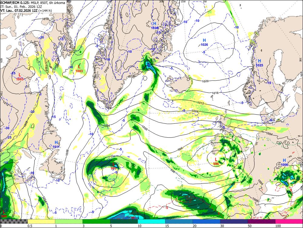Click the low pressure marker 'L 986'
This screenshot has height=228, width=303.
click(216, 162)
